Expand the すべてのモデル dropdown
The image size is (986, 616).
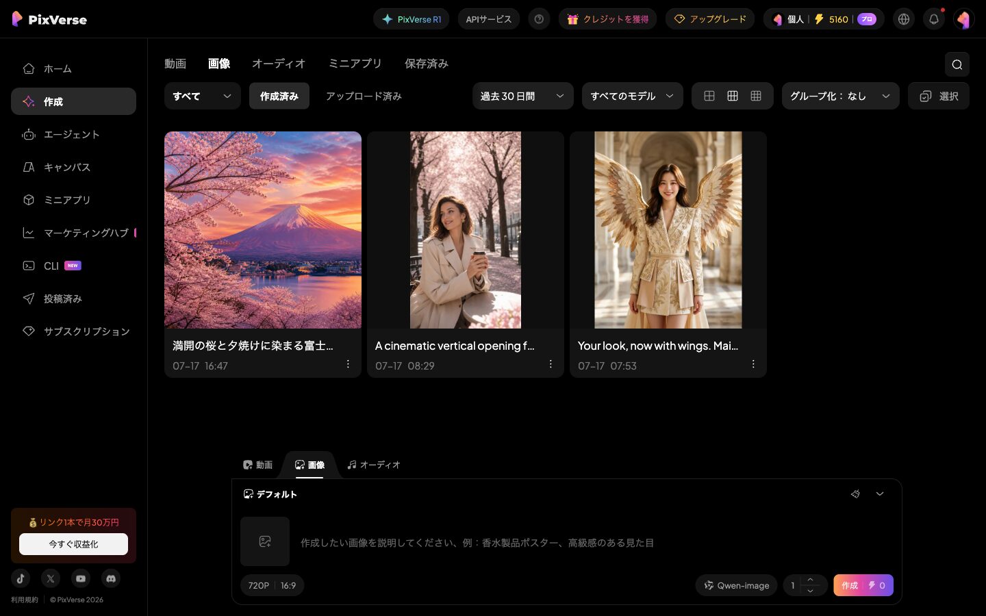[x=633, y=96]
